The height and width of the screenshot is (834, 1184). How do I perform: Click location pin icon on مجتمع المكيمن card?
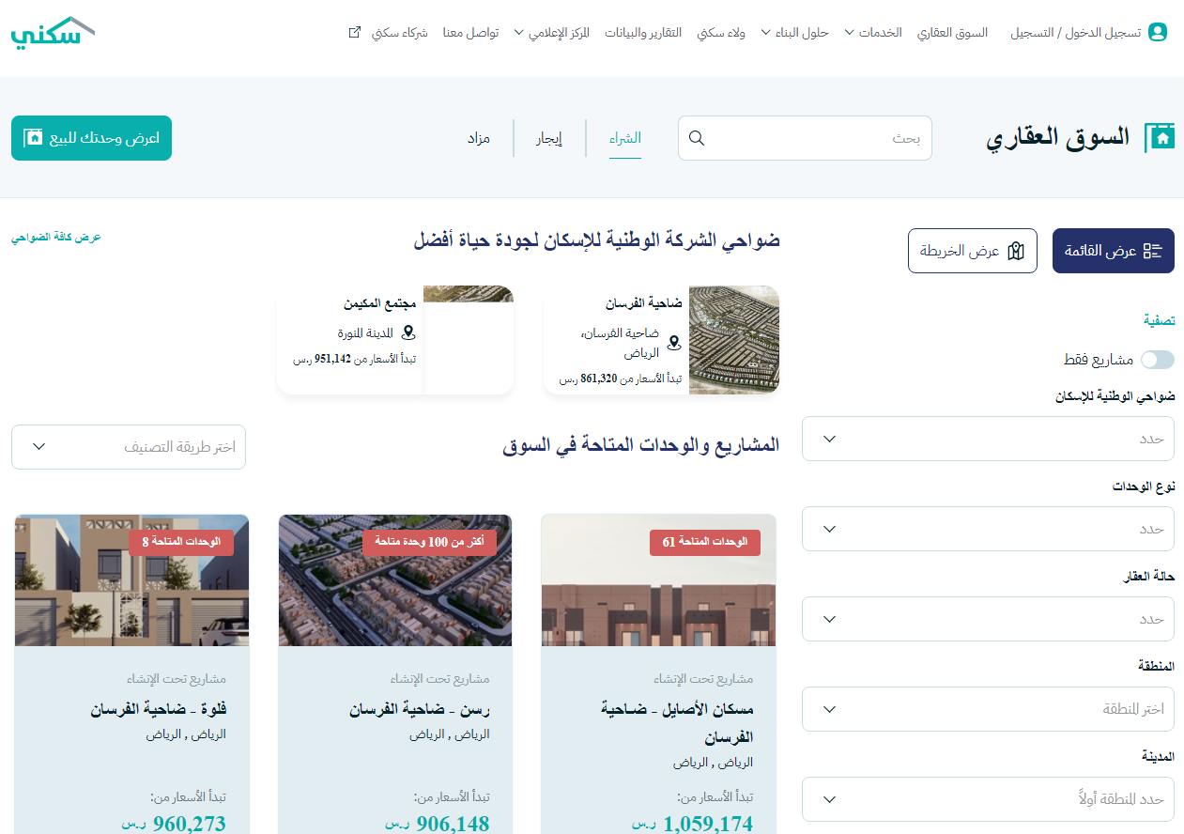[x=407, y=332]
